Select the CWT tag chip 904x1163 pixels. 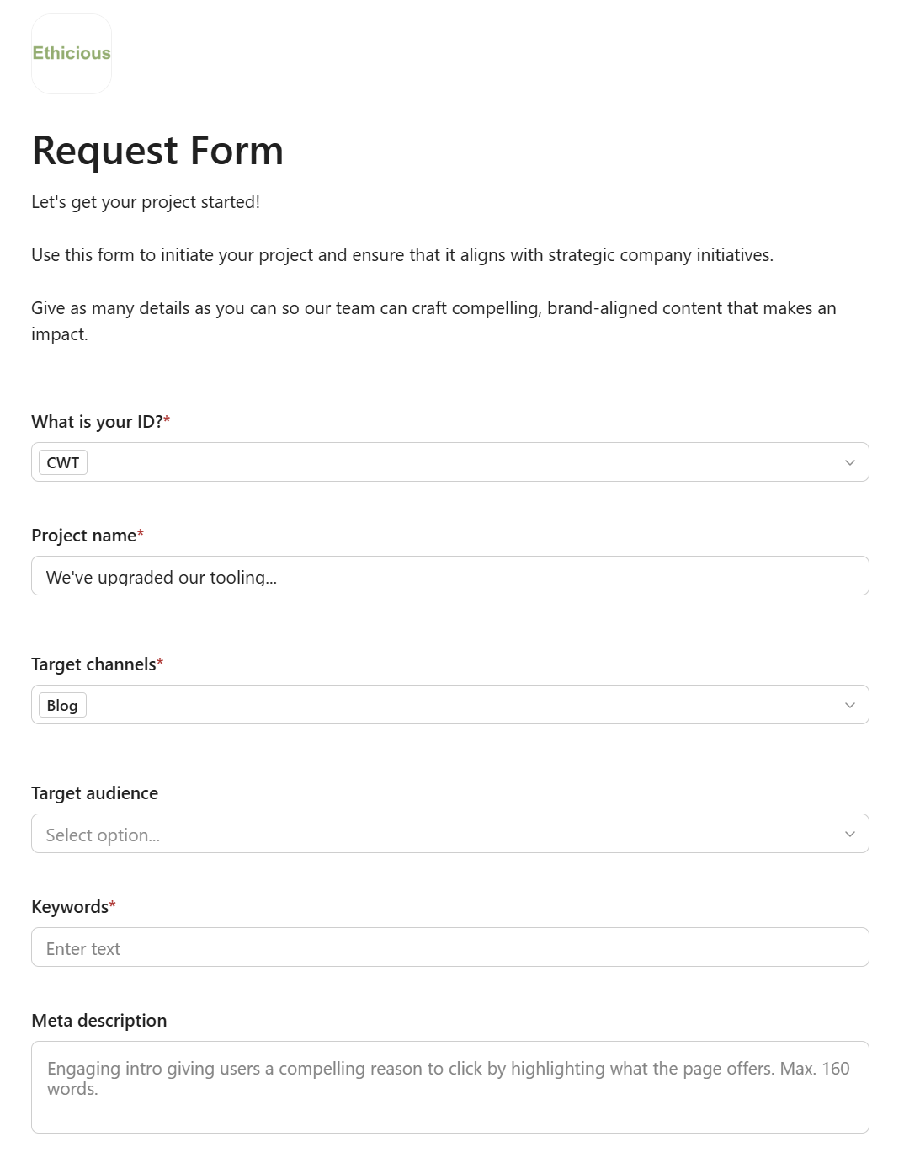pyautogui.click(x=63, y=462)
